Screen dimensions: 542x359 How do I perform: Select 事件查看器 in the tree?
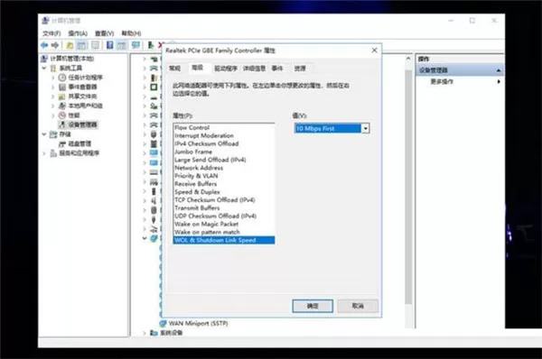click(x=82, y=87)
